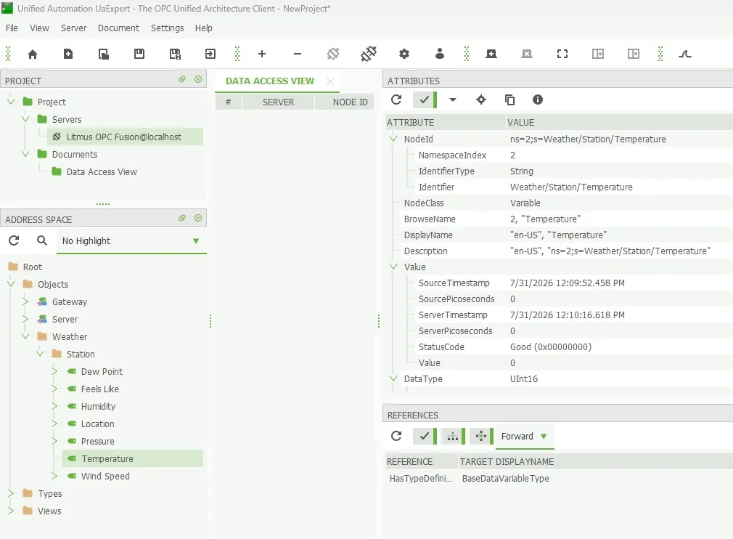Toggle the checkmark button in the Attributes toolbar
Viewport: 733px width, 539px height.
425,100
